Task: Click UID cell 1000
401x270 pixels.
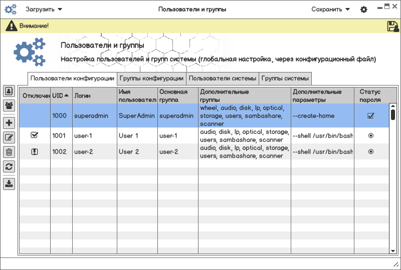Action: tap(61, 115)
